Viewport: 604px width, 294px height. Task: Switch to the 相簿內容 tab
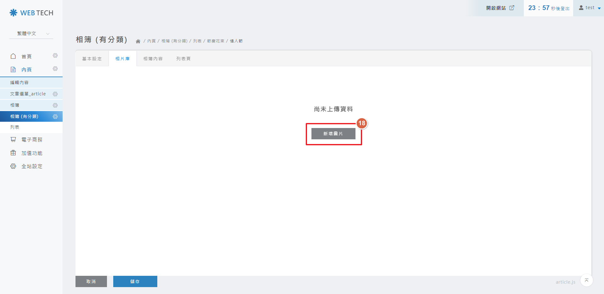[x=153, y=59]
